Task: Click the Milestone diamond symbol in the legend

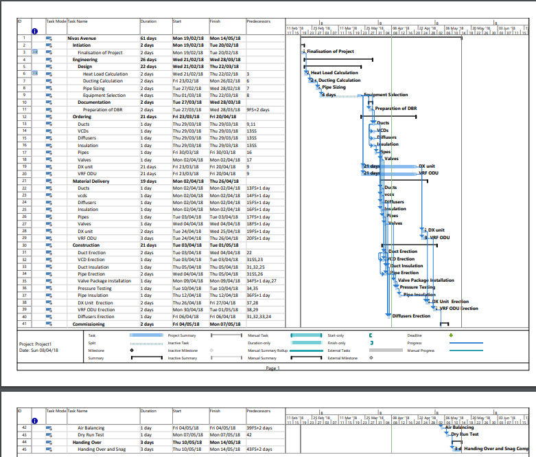Action: [131, 350]
